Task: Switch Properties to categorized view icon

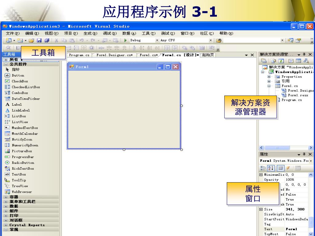Action: [263, 168]
